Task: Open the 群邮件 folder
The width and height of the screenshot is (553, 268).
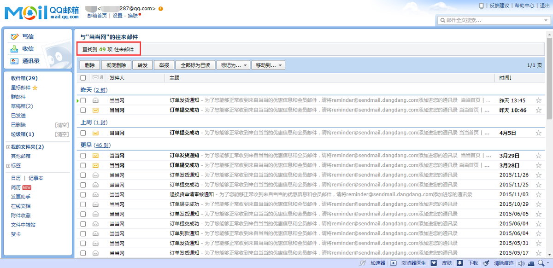Action: click(18, 97)
